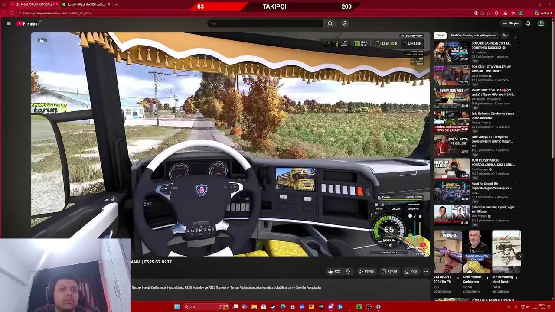Screen dimensions: 555x312
Task: Open M2 Browning Nasıl Keski short
Action: pyautogui.click(x=506, y=251)
